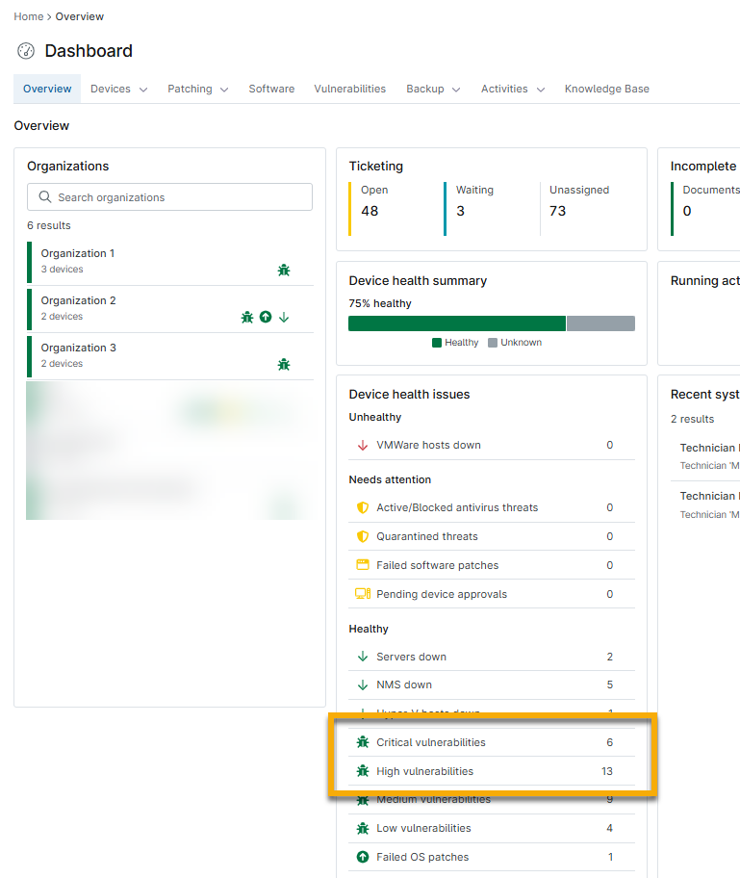Click the Failed software patches icon

(363, 565)
